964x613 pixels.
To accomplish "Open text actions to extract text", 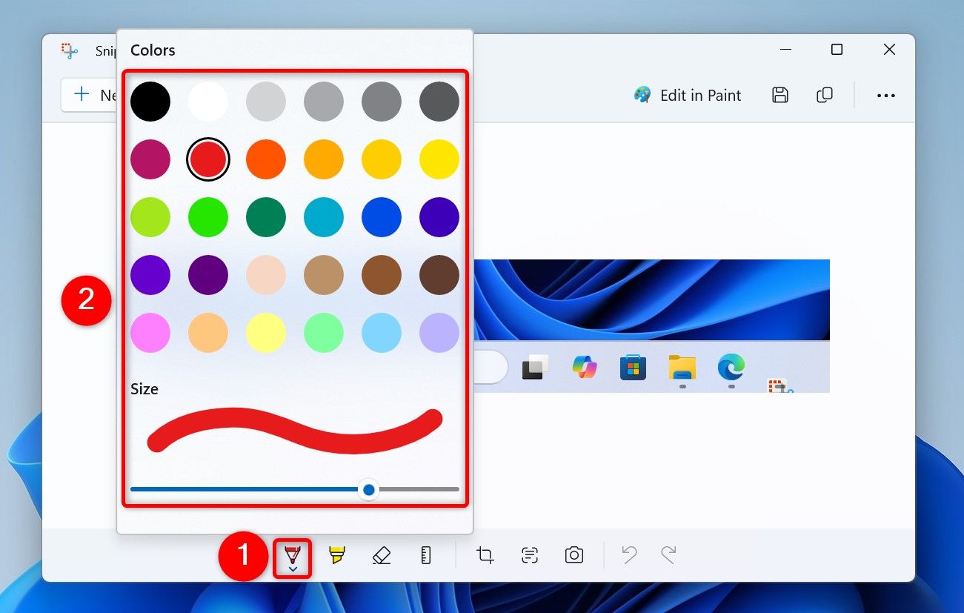I will [x=529, y=554].
